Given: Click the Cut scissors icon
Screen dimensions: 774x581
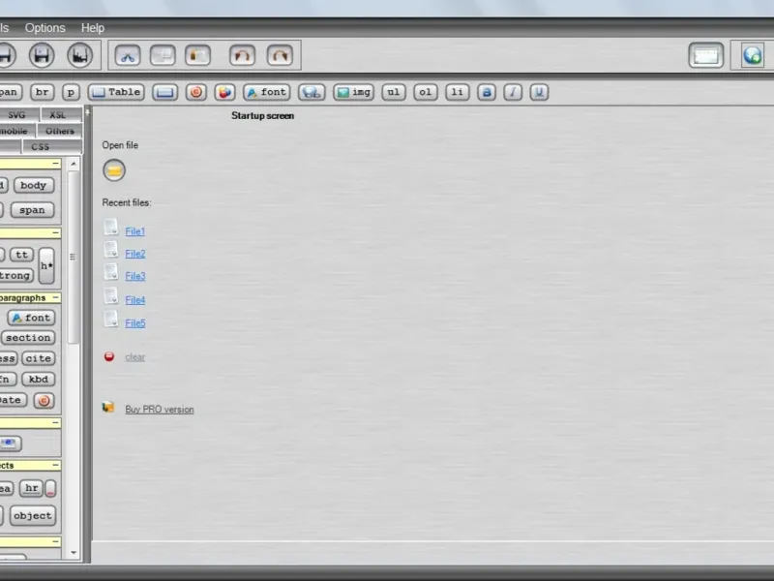Looking at the screenshot, I should click(128, 55).
